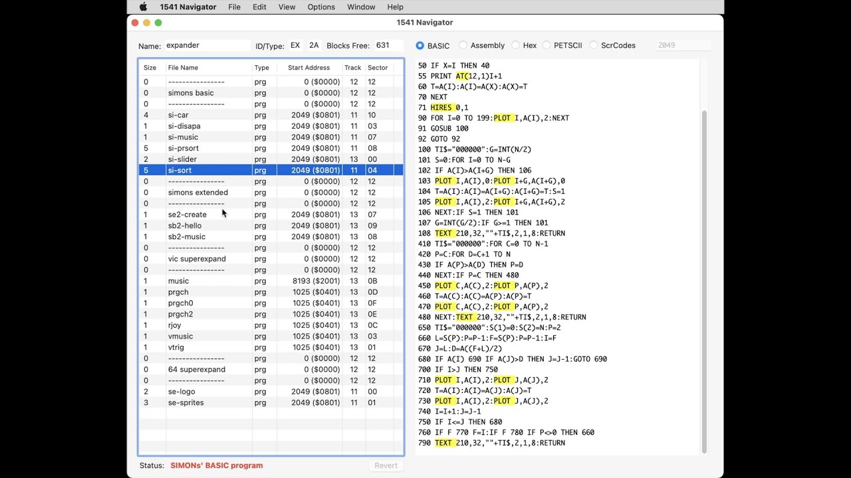The image size is (851, 478).
Task: Click the code listing vertical scrollbar
Action: coord(705,281)
